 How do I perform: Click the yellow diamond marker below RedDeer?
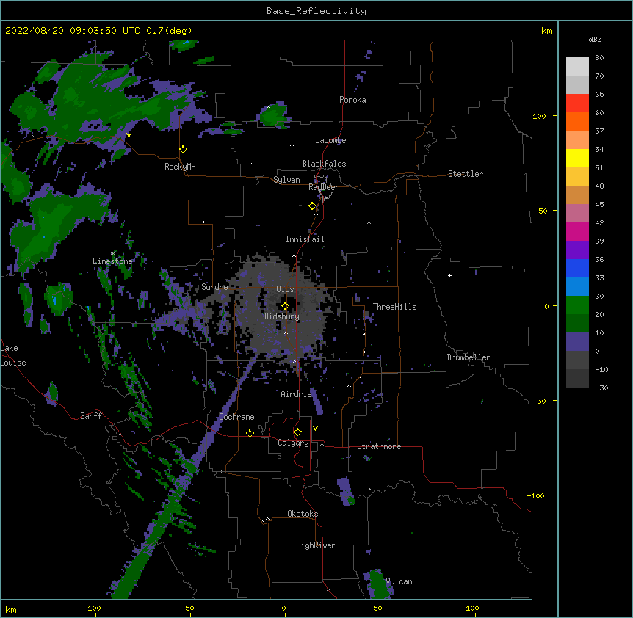coord(313,206)
